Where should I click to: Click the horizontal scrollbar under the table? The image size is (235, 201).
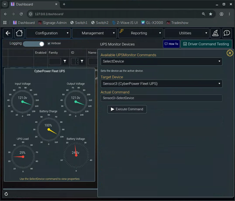pyautogui.click(x=50, y=189)
